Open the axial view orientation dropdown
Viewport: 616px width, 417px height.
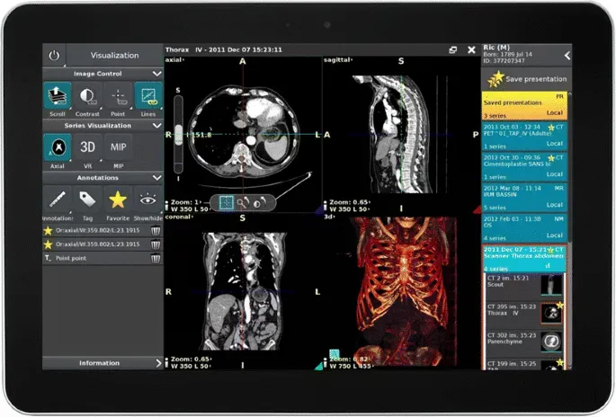point(174,59)
